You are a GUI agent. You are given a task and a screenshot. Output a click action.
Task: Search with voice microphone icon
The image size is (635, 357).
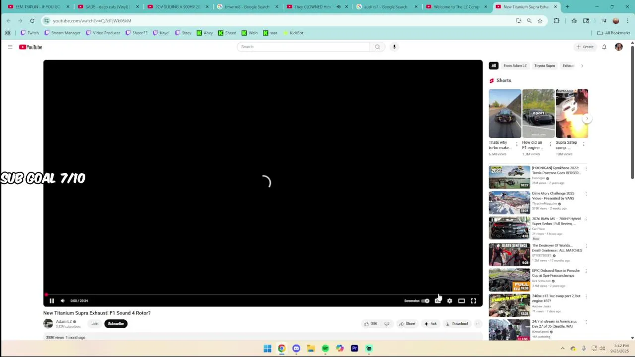394,47
